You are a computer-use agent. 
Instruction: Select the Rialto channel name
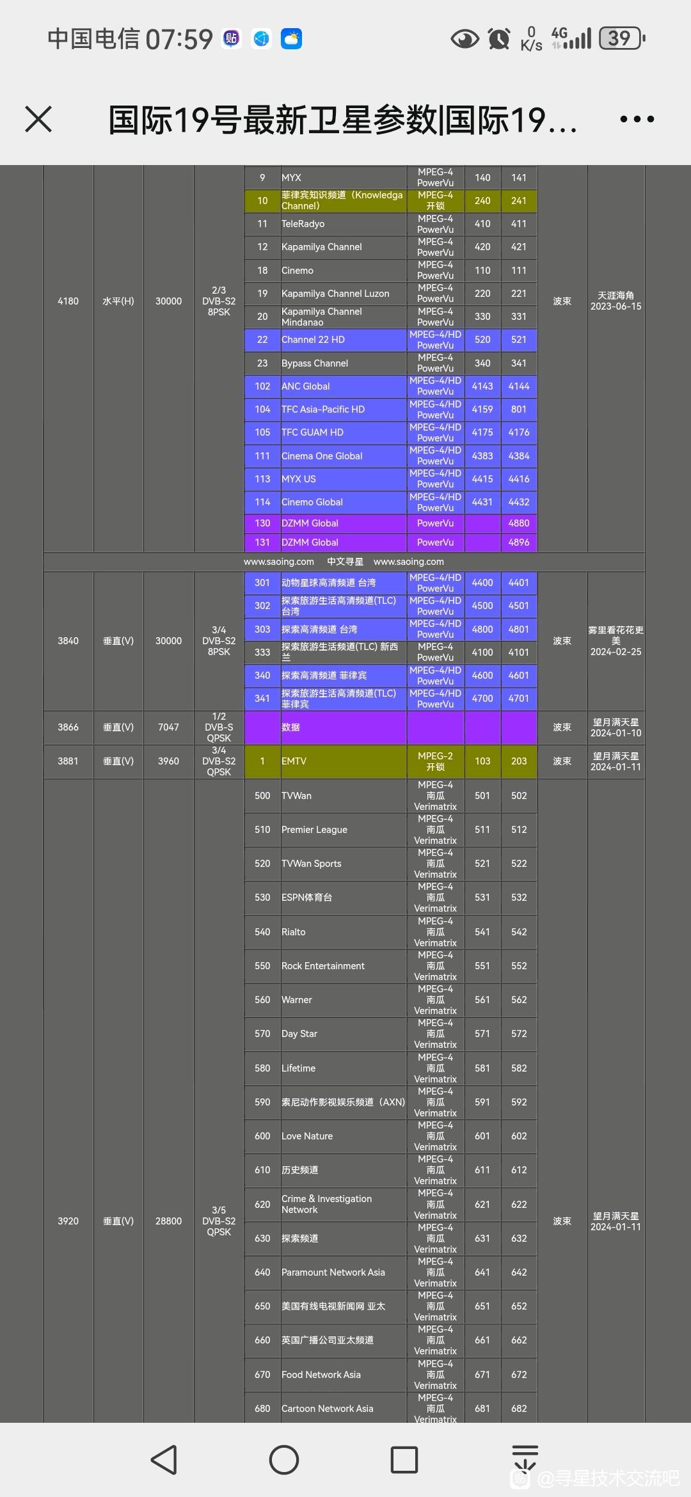(294, 932)
